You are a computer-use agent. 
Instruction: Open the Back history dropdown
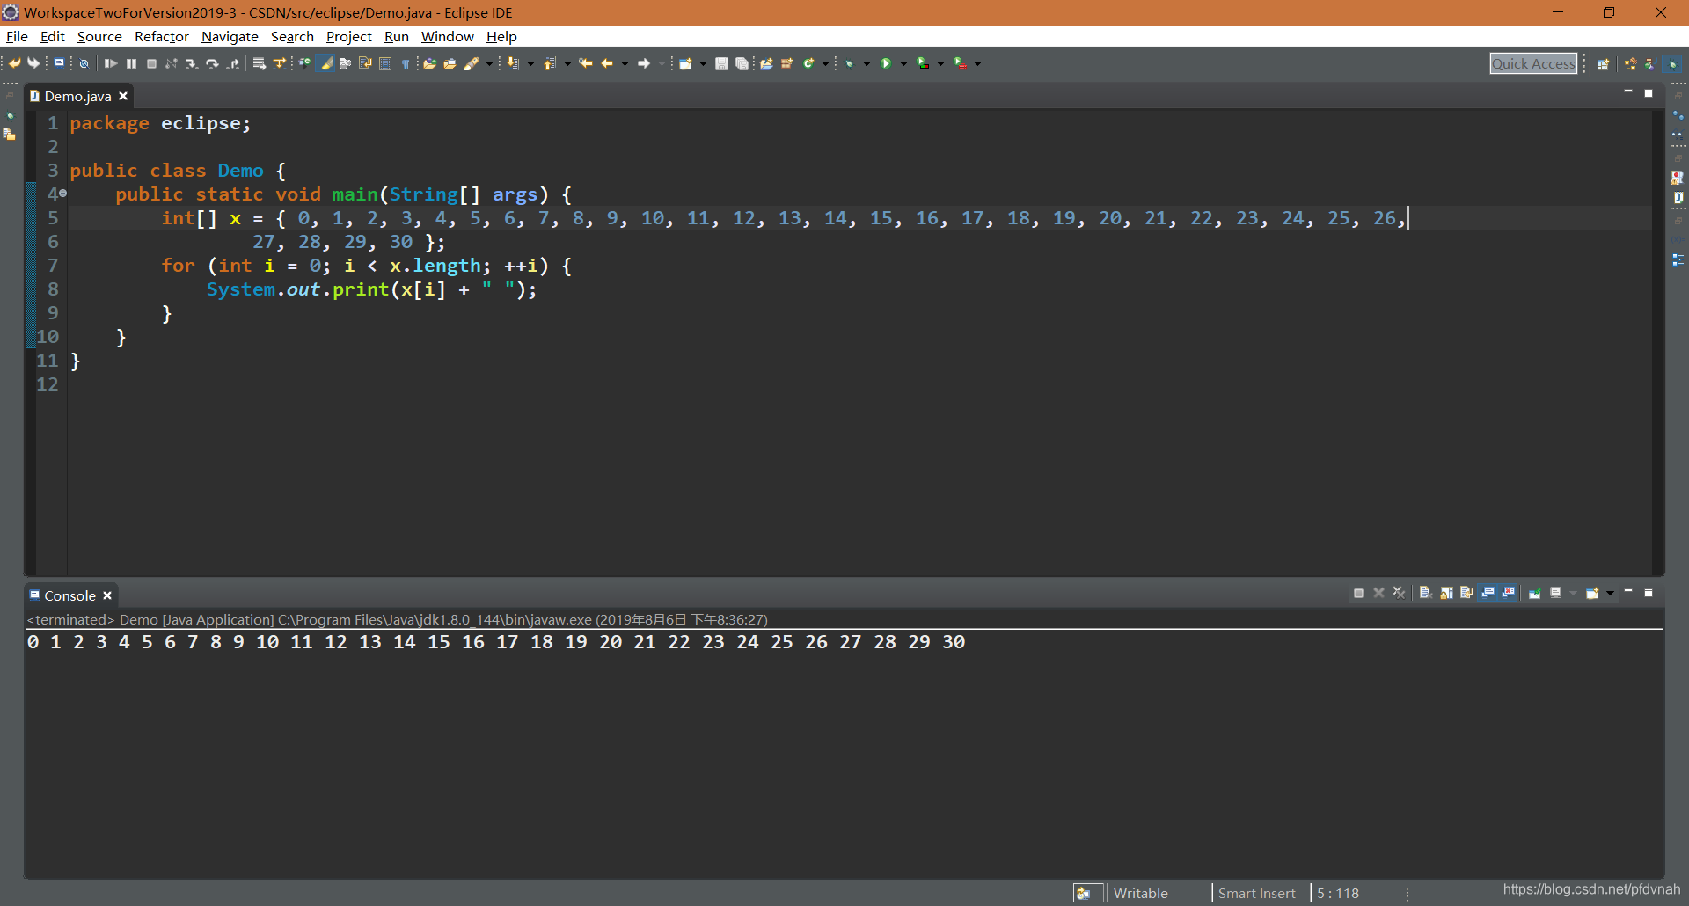tap(625, 63)
